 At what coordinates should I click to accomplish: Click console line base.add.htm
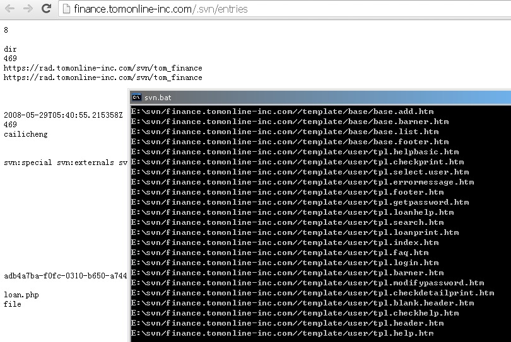pos(282,111)
